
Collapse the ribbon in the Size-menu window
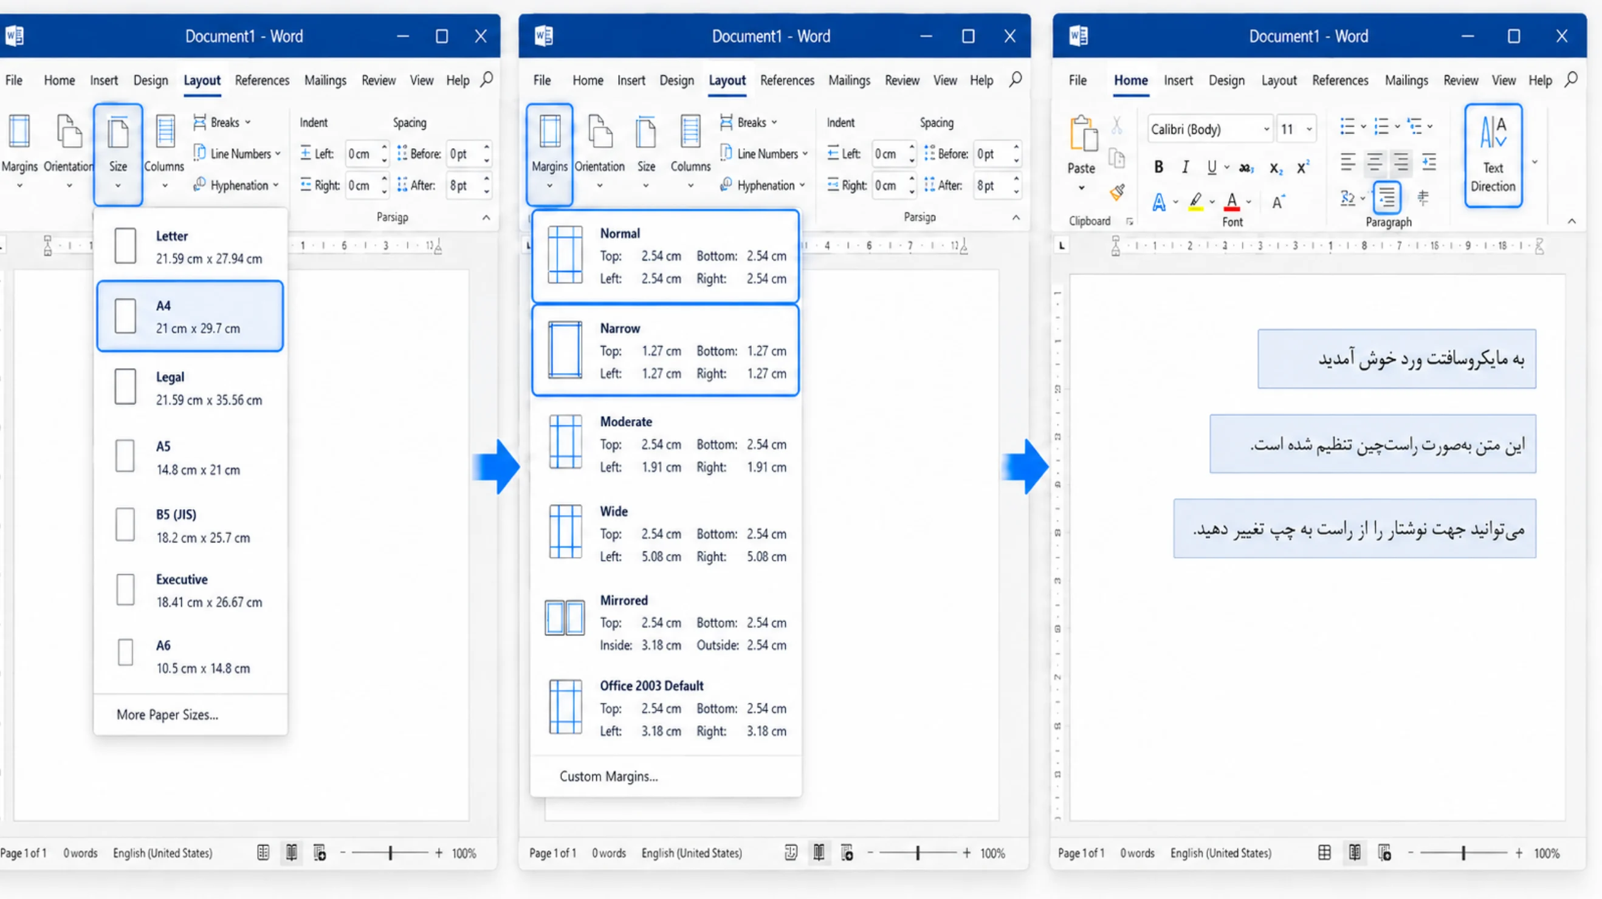486,217
